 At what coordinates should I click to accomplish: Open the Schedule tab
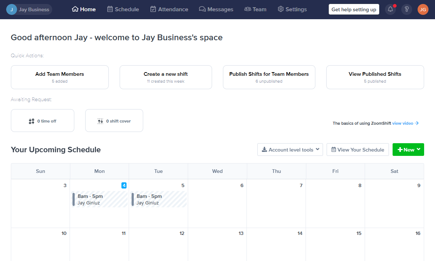point(123,9)
